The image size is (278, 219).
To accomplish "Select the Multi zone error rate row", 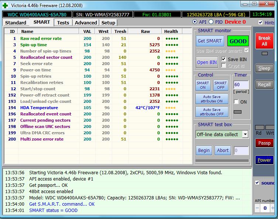I will (98, 139).
